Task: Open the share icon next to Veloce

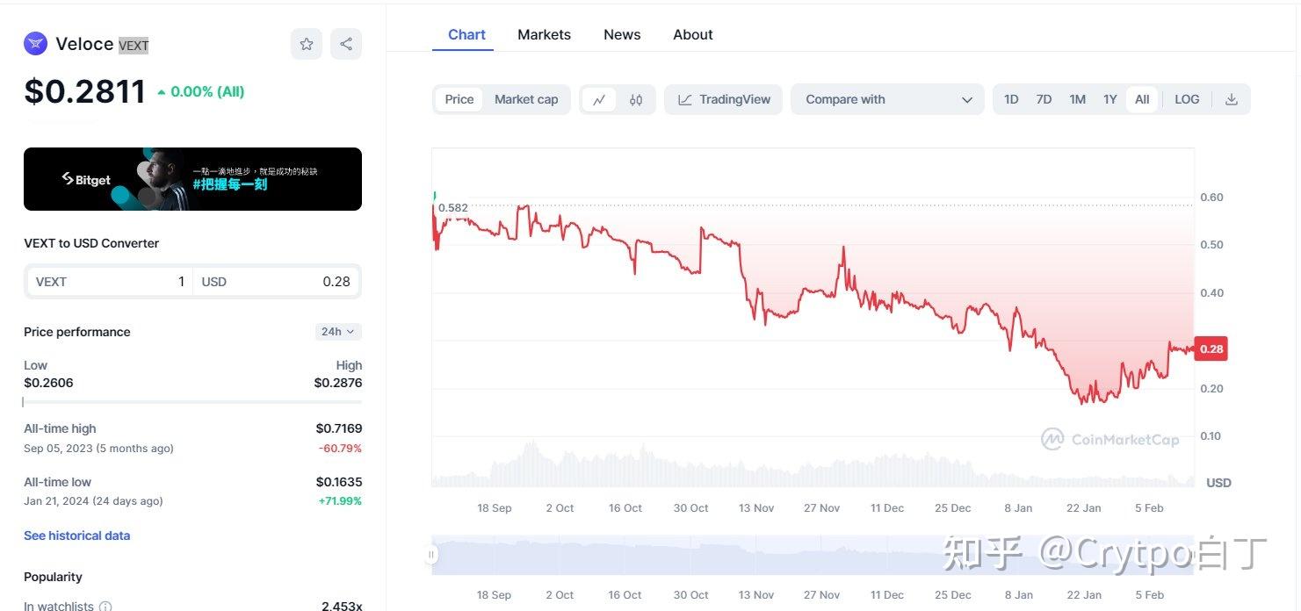Action: point(346,44)
